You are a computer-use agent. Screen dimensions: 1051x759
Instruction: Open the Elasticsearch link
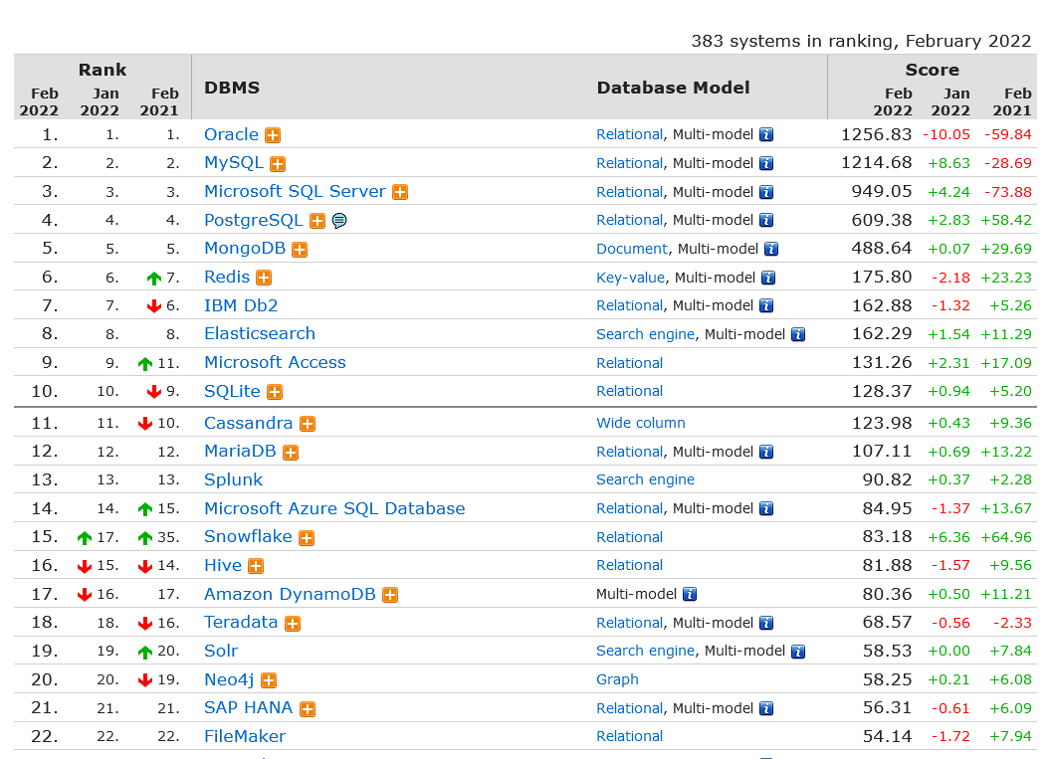coord(260,333)
